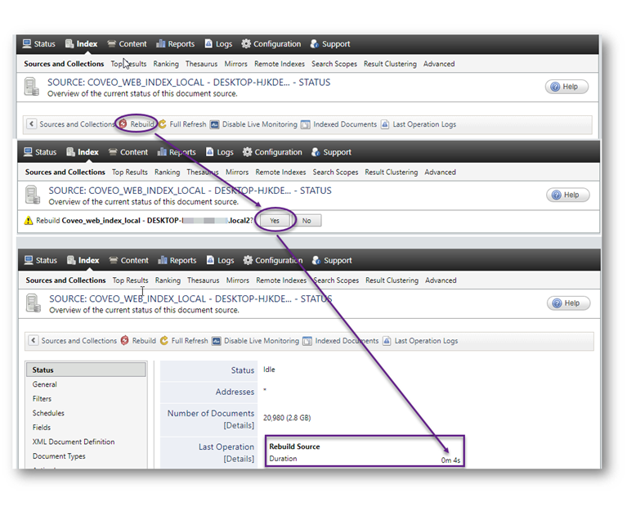The height and width of the screenshot is (516, 627).
Task: Open Last Operation Logs in the bottom panel
Action: [x=420, y=341]
